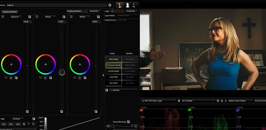Click the lock icon beside Bottom Layer Output

point(226,101)
